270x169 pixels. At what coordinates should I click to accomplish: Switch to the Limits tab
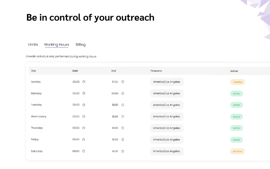point(33,45)
